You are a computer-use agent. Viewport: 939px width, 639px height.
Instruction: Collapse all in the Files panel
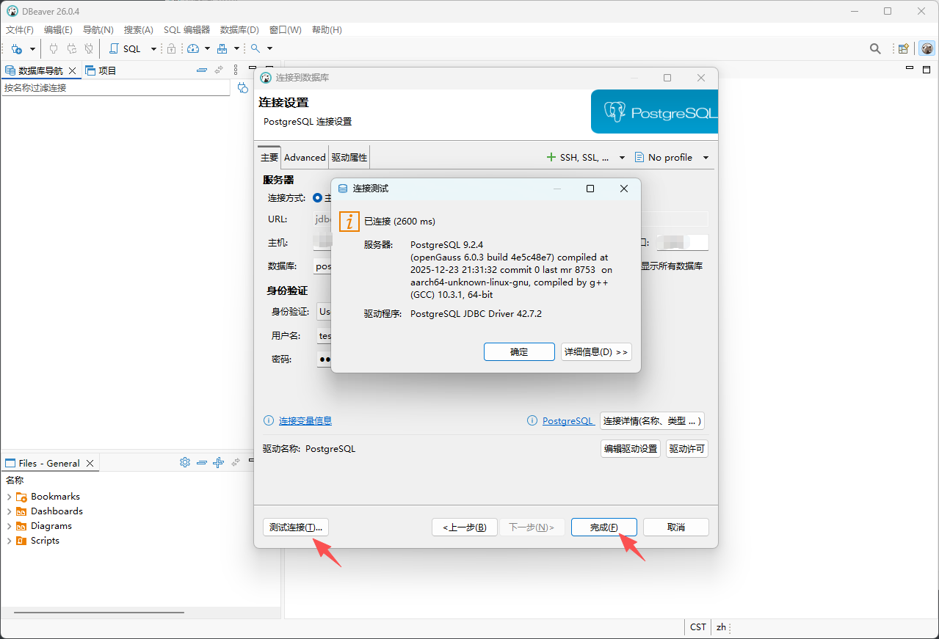point(201,462)
